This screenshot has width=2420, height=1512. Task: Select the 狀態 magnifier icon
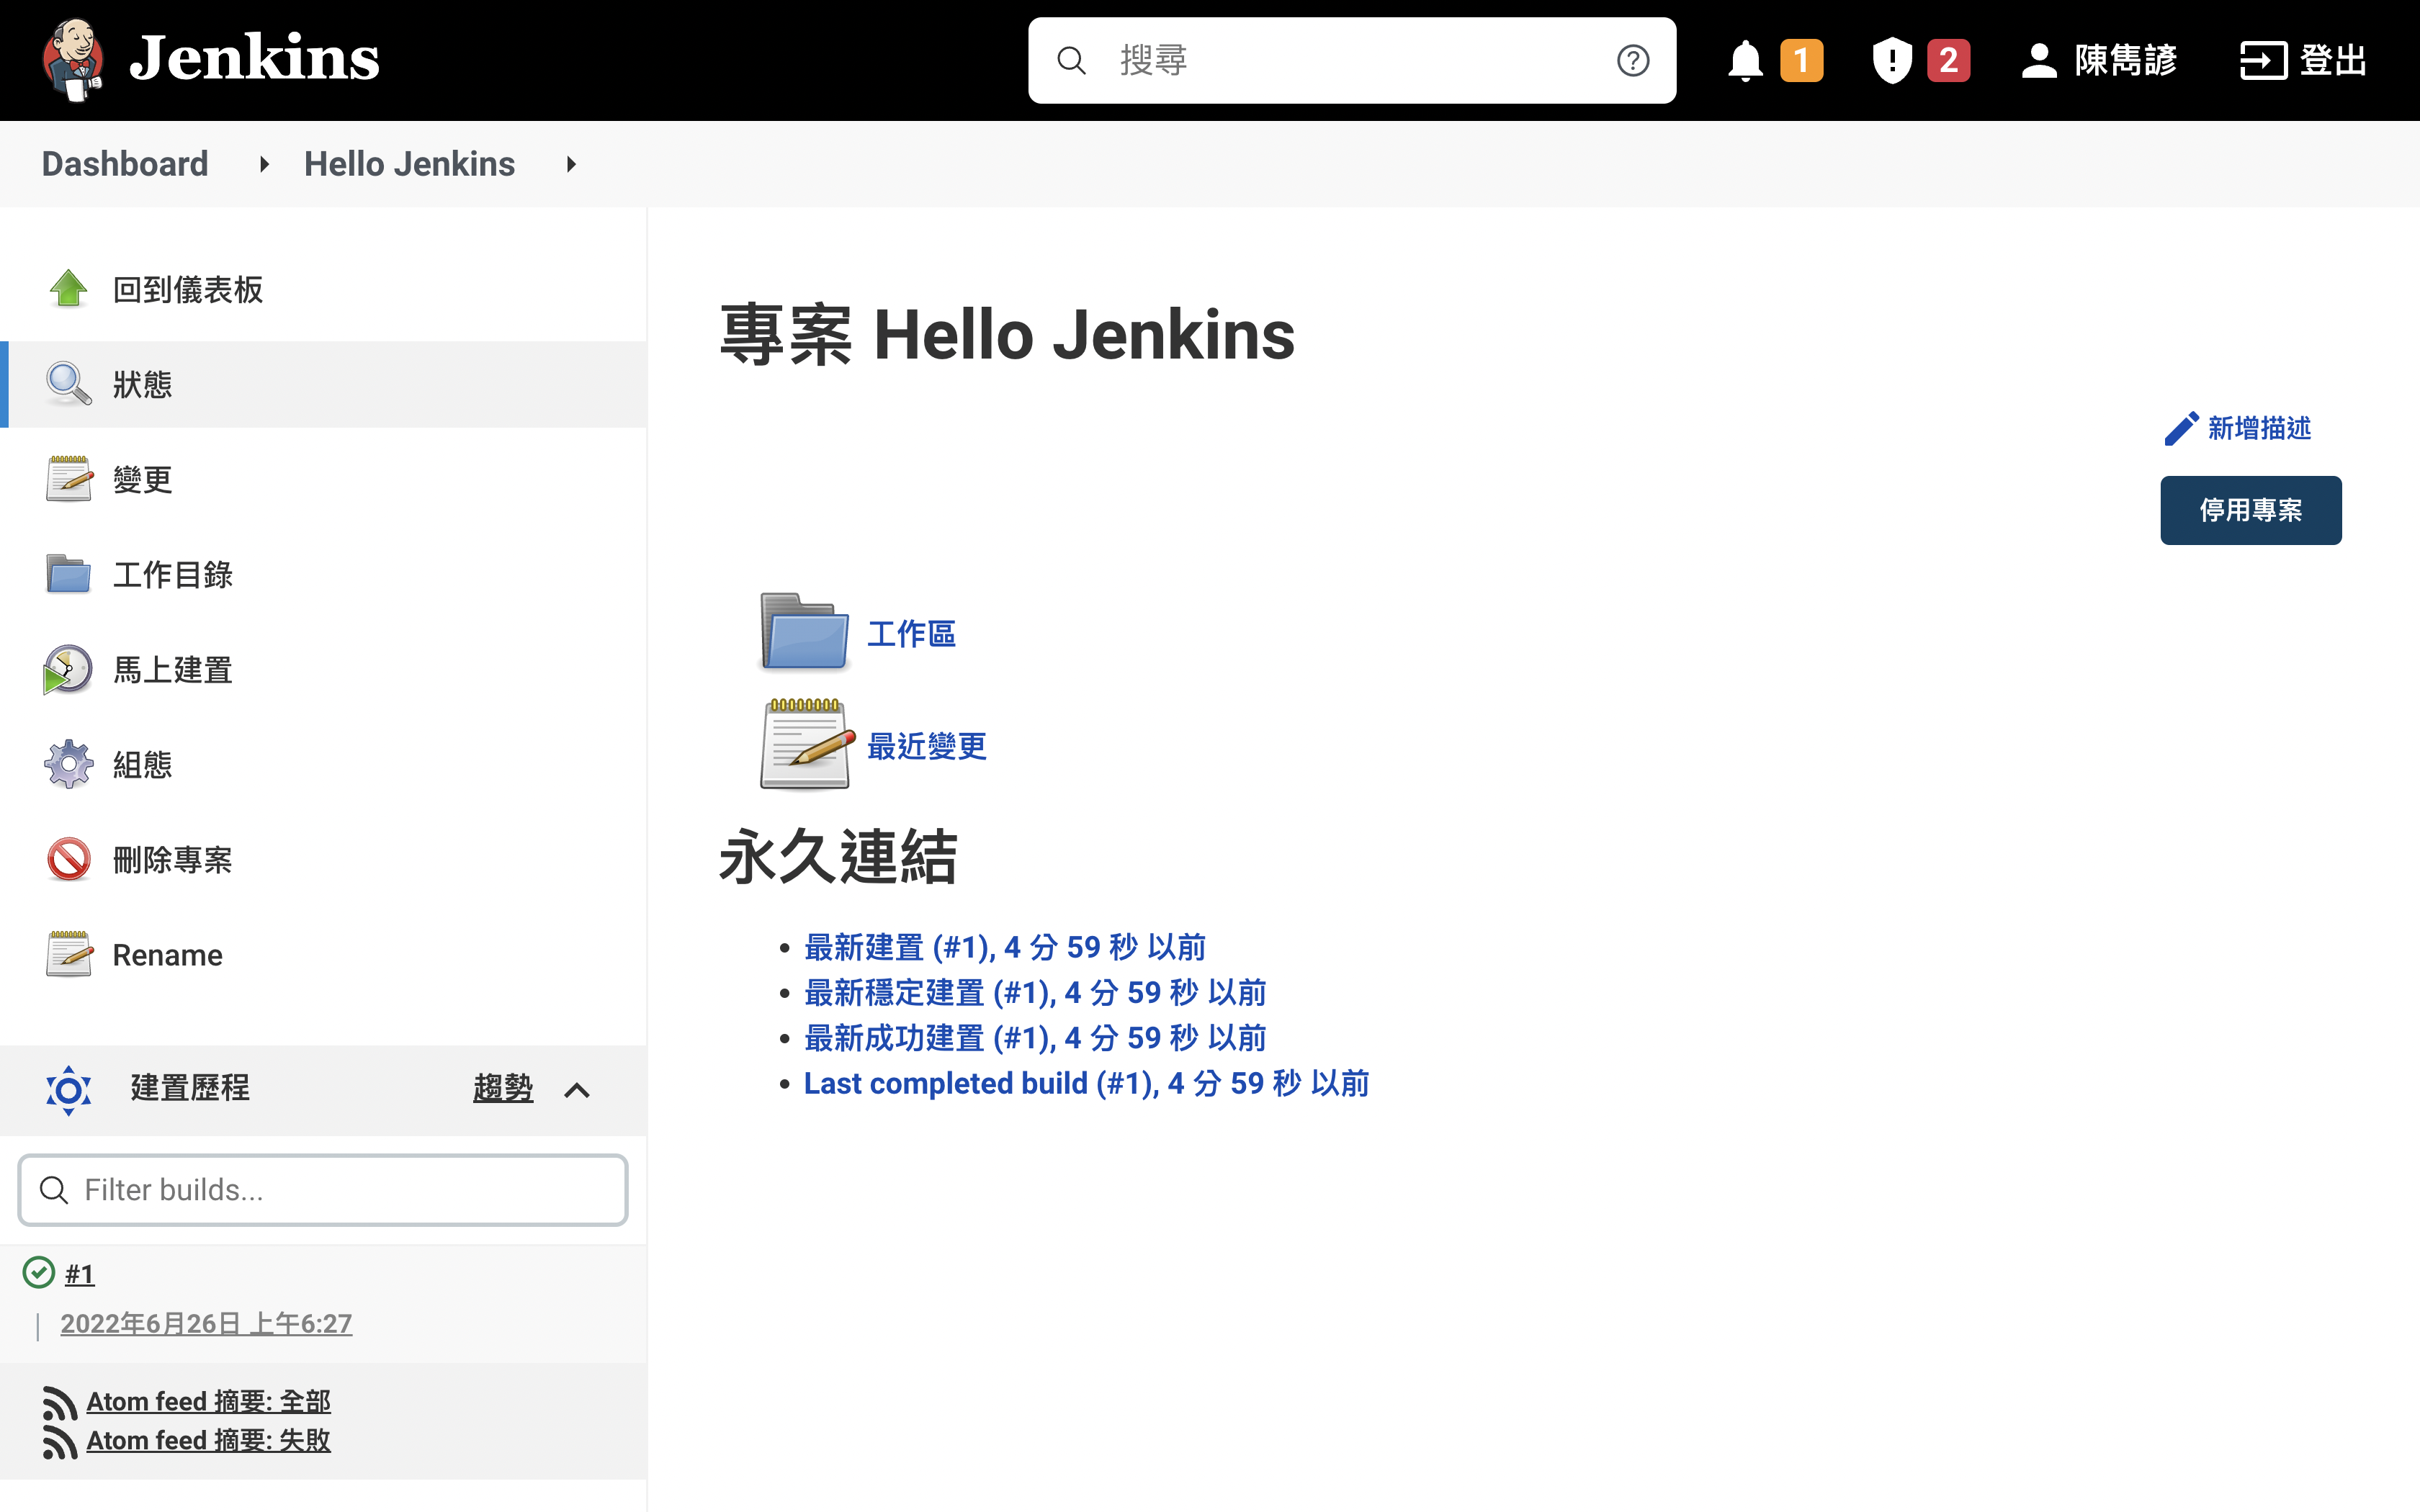(x=69, y=384)
